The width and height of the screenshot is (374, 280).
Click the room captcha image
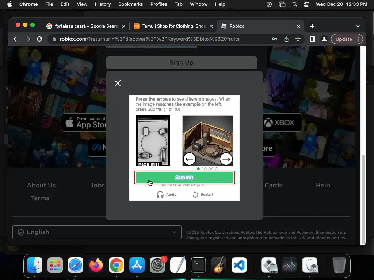pos(208,141)
